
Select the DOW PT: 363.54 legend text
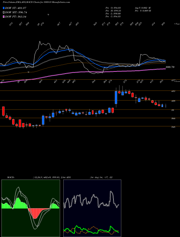tap(15, 17)
